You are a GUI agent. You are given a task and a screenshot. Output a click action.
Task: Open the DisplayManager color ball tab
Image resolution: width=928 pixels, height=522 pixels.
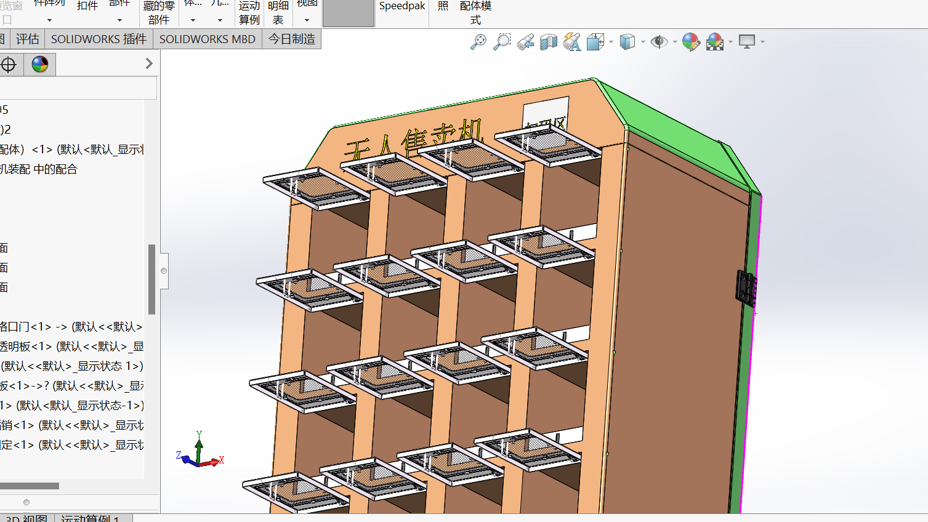[39, 64]
